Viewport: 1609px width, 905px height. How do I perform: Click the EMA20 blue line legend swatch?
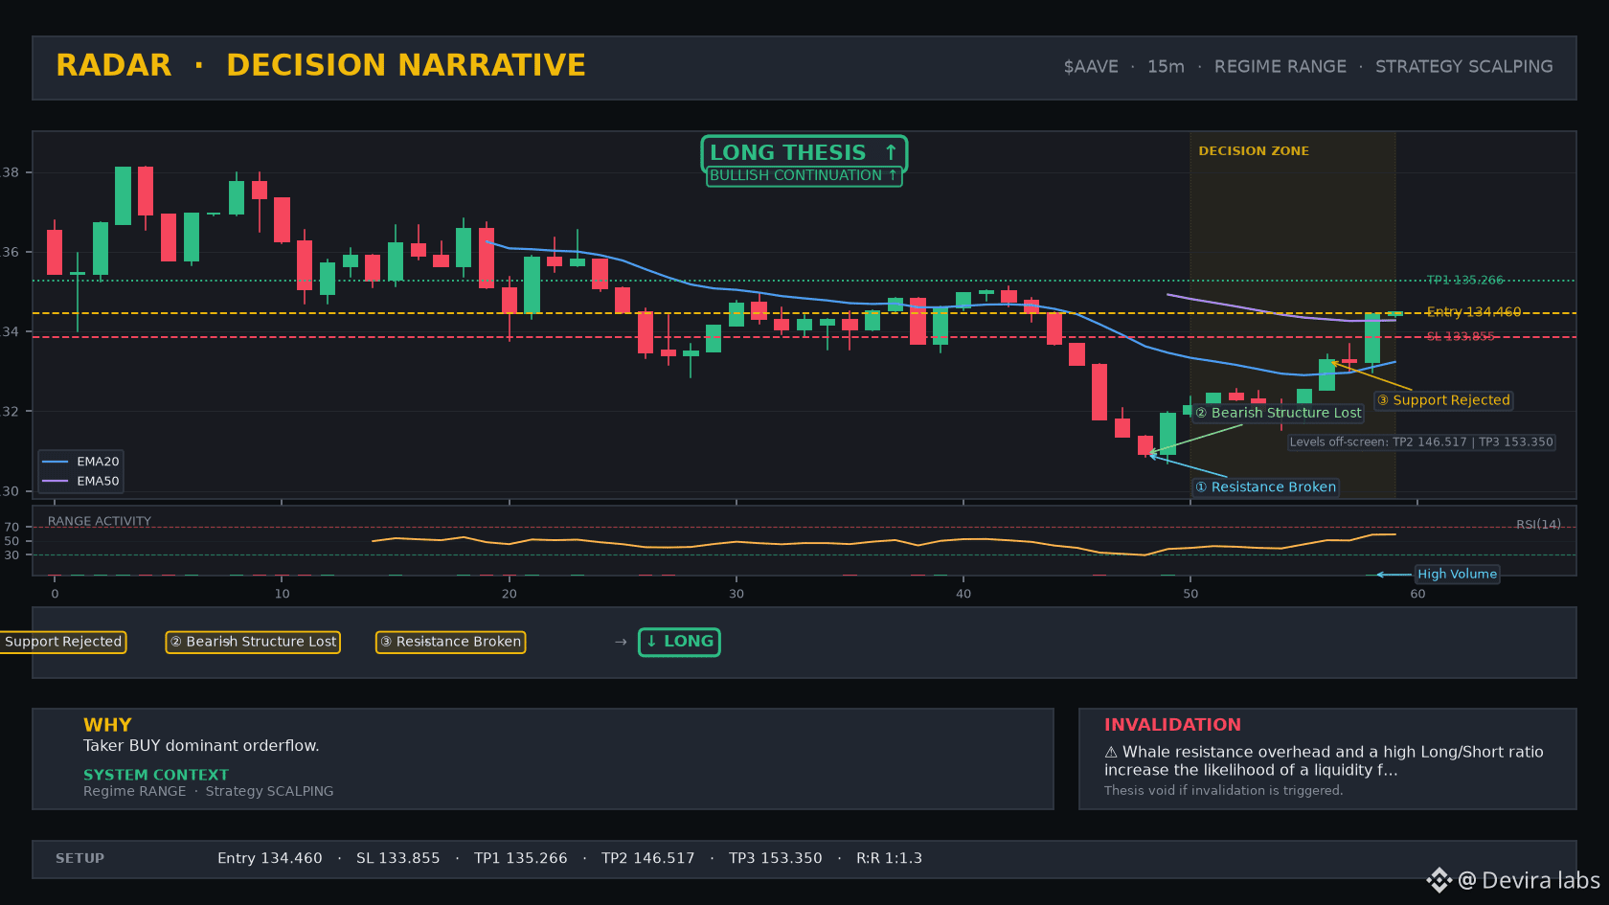point(55,462)
